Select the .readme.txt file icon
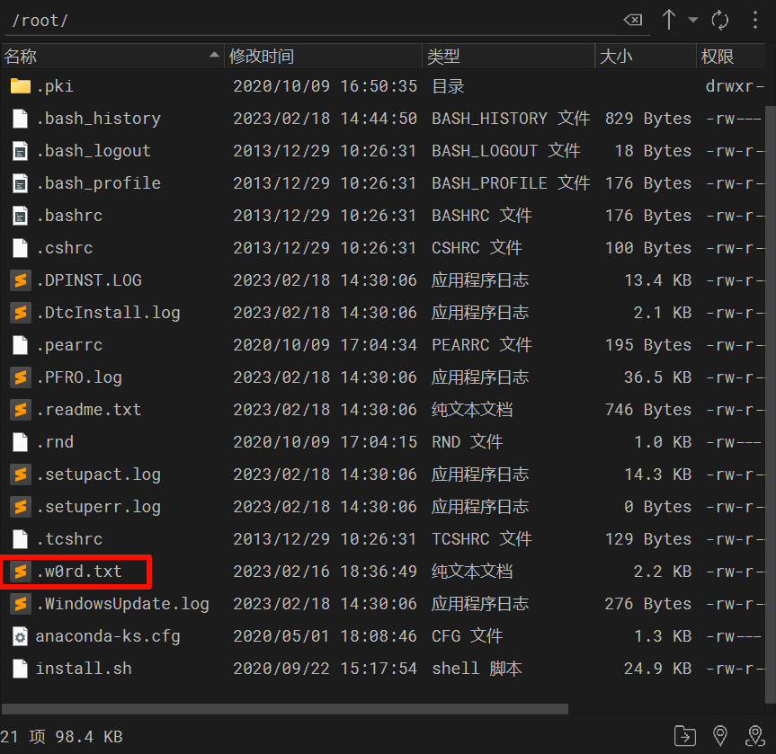Screen dimensions: 776x754 point(21,410)
